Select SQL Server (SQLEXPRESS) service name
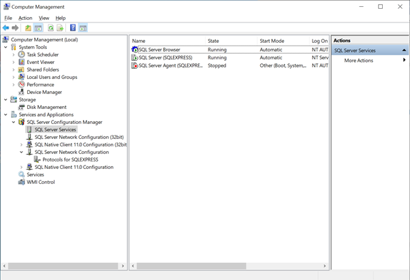 click(x=165, y=57)
